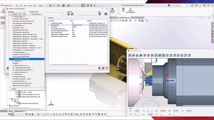
Task: Open the Technology dropdown in Machine Control Operation
Action: pyautogui.click(x=17, y=14)
